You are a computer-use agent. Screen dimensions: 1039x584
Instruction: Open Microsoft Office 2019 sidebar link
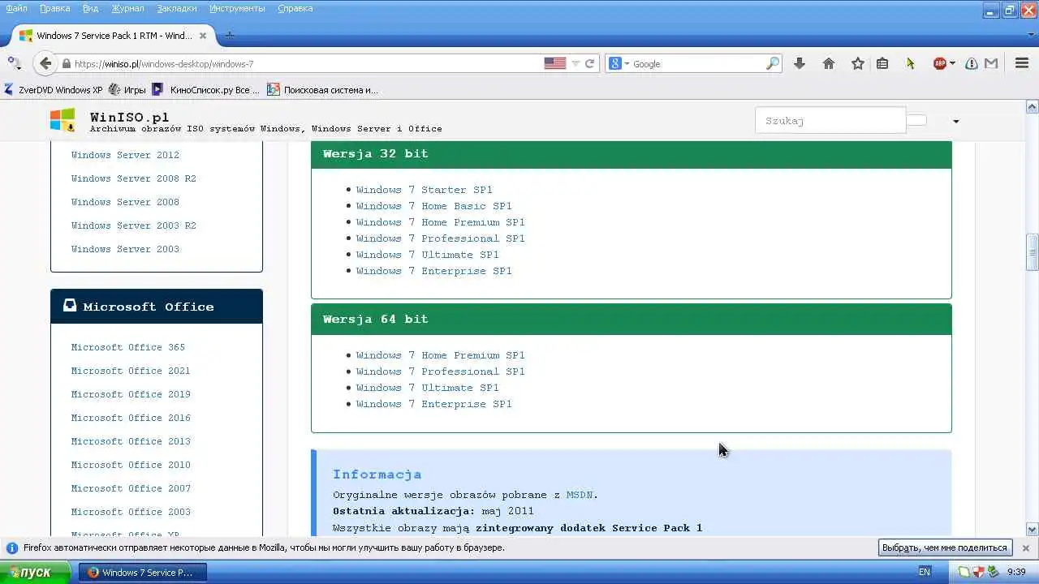pyautogui.click(x=131, y=394)
